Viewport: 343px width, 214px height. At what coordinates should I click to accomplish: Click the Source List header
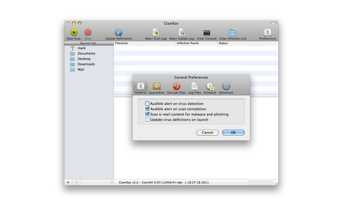point(89,43)
